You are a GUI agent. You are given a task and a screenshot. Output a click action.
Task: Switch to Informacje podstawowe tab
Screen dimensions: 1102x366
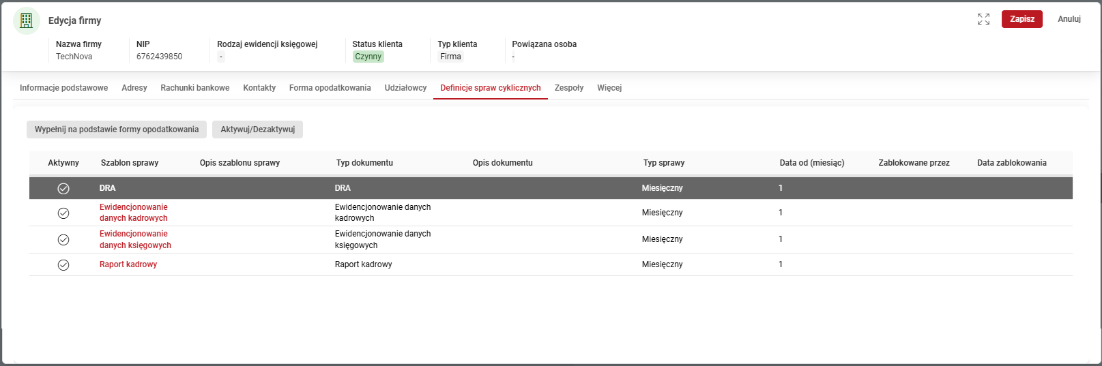click(x=63, y=88)
